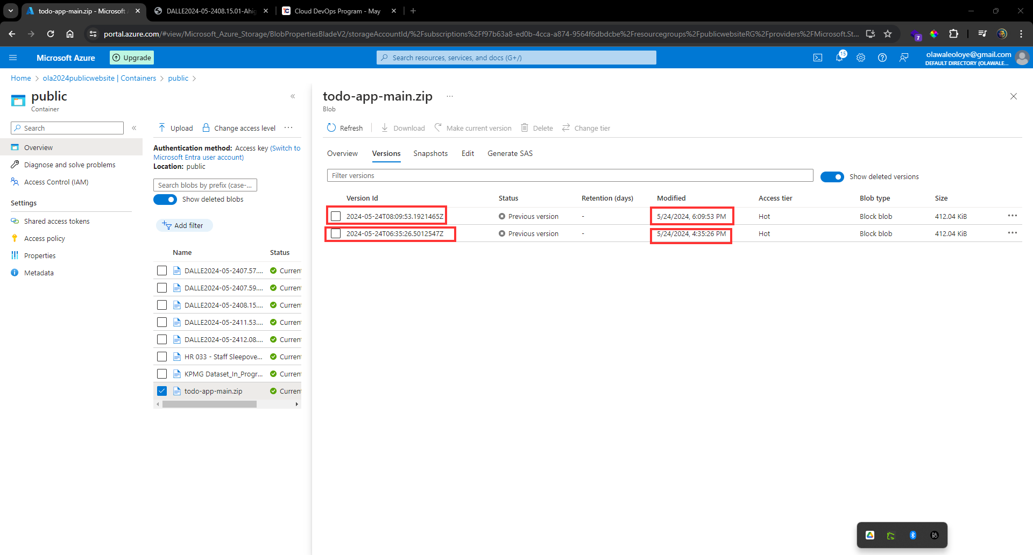Open the Azure Cloud Shell

tap(818, 58)
